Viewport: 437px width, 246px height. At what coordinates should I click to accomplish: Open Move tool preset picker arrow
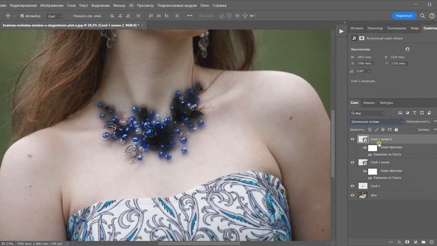click(14, 16)
